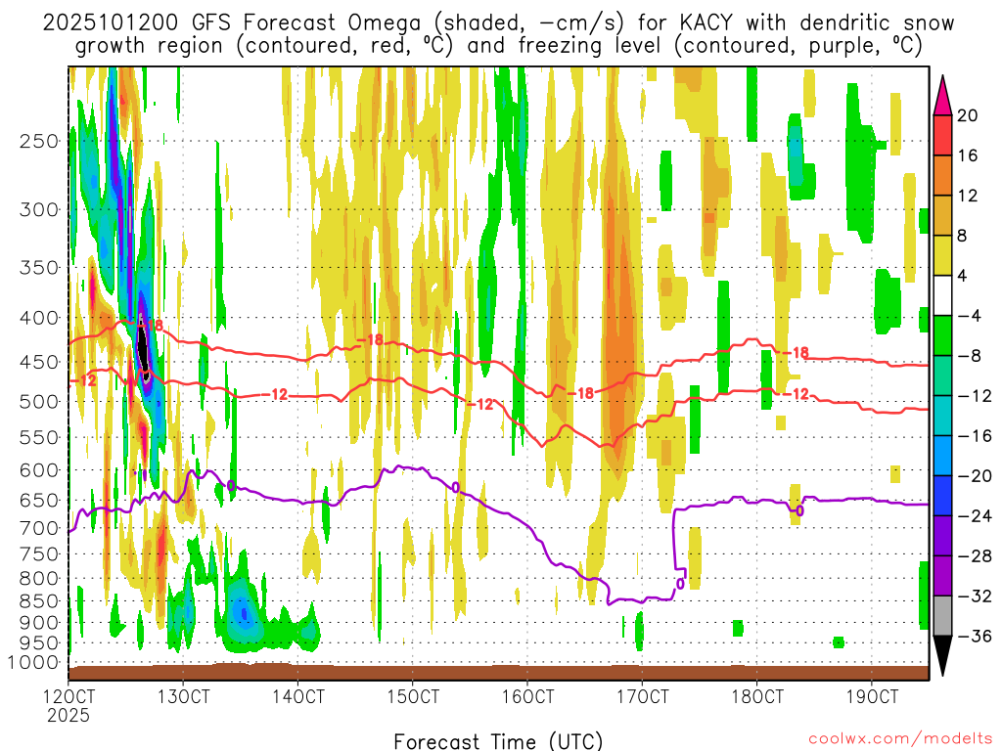Click the colorbar value 16
Viewport: 1002px width, 751px height.
tap(968, 155)
